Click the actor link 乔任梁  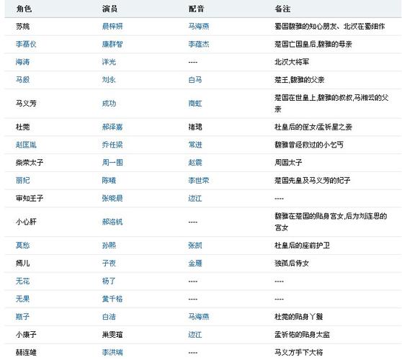click(x=112, y=145)
